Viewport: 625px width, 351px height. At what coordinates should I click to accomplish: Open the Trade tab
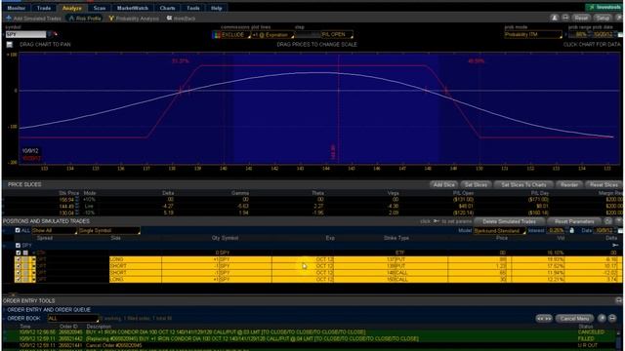(x=44, y=8)
